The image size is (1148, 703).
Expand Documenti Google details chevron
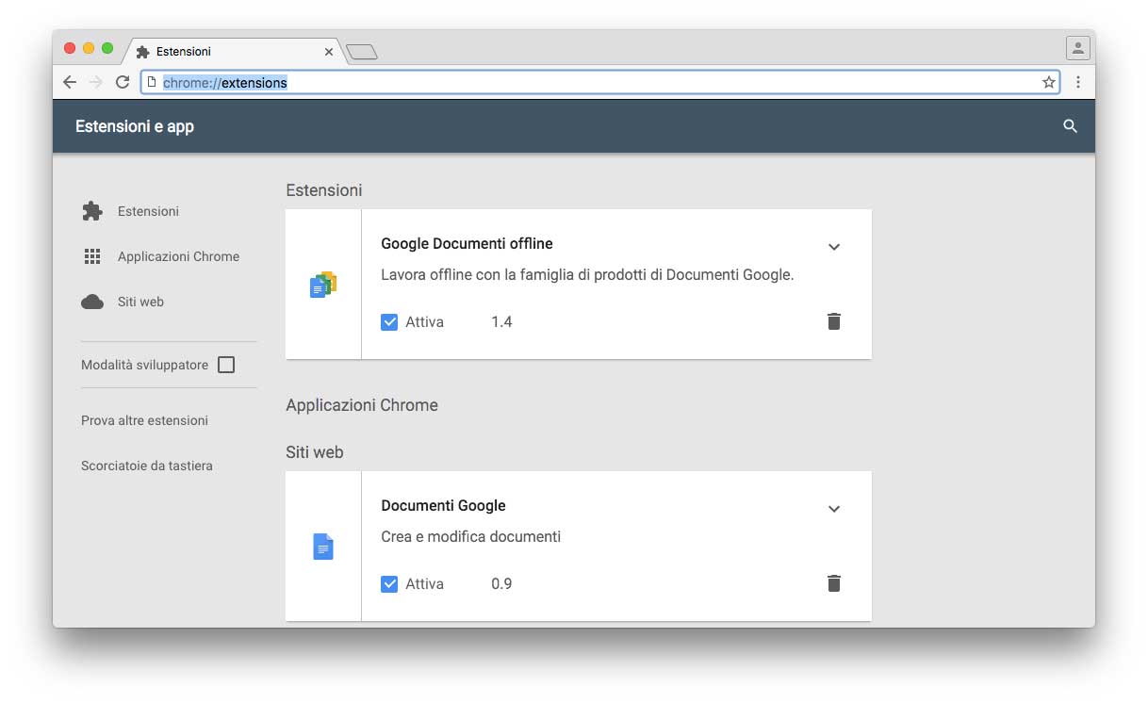click(833, 509)
